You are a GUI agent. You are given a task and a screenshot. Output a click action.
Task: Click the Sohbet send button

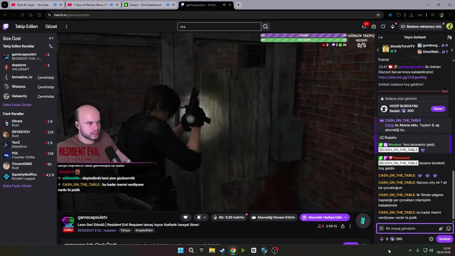[444, 239]
